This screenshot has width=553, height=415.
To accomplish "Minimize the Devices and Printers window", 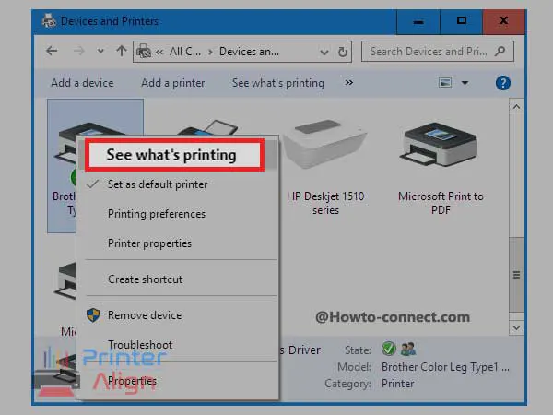I will coord(418,22).
